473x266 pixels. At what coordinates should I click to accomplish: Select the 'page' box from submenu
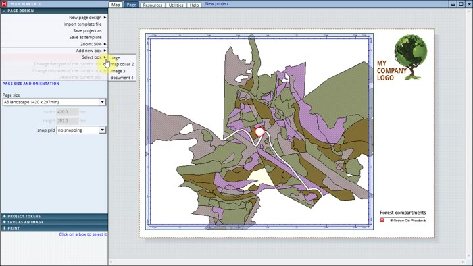tap(115, 57)
